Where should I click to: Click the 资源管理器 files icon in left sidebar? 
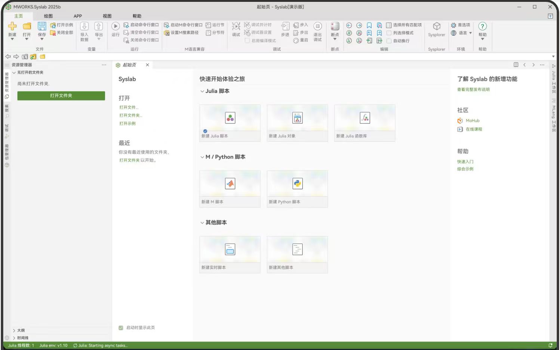(7, 96)
